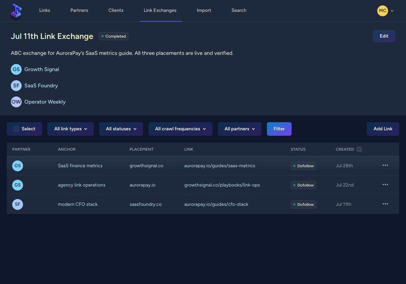Tick the Select checkbox

pos(16,129)
